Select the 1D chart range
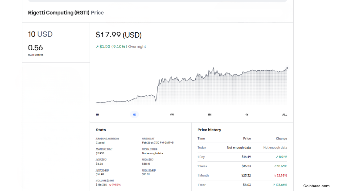This screenshot has width=364, height=191. tap(134, 115)
